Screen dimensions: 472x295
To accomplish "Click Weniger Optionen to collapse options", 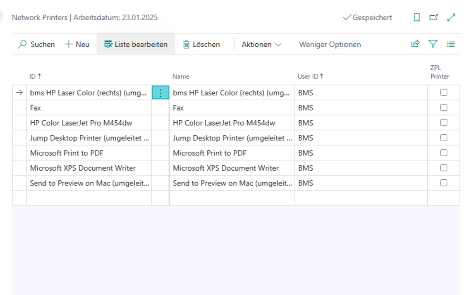I will click(x=330, y=44).
